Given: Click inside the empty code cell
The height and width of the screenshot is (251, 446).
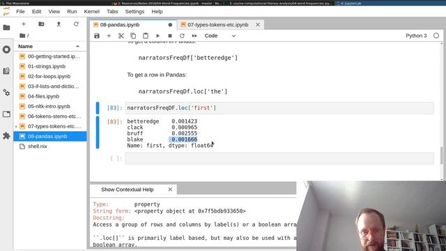Looking at the screenshot, I should point(279,158).
